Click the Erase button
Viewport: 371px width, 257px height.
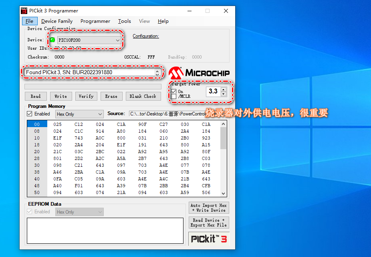coord(111,96)
